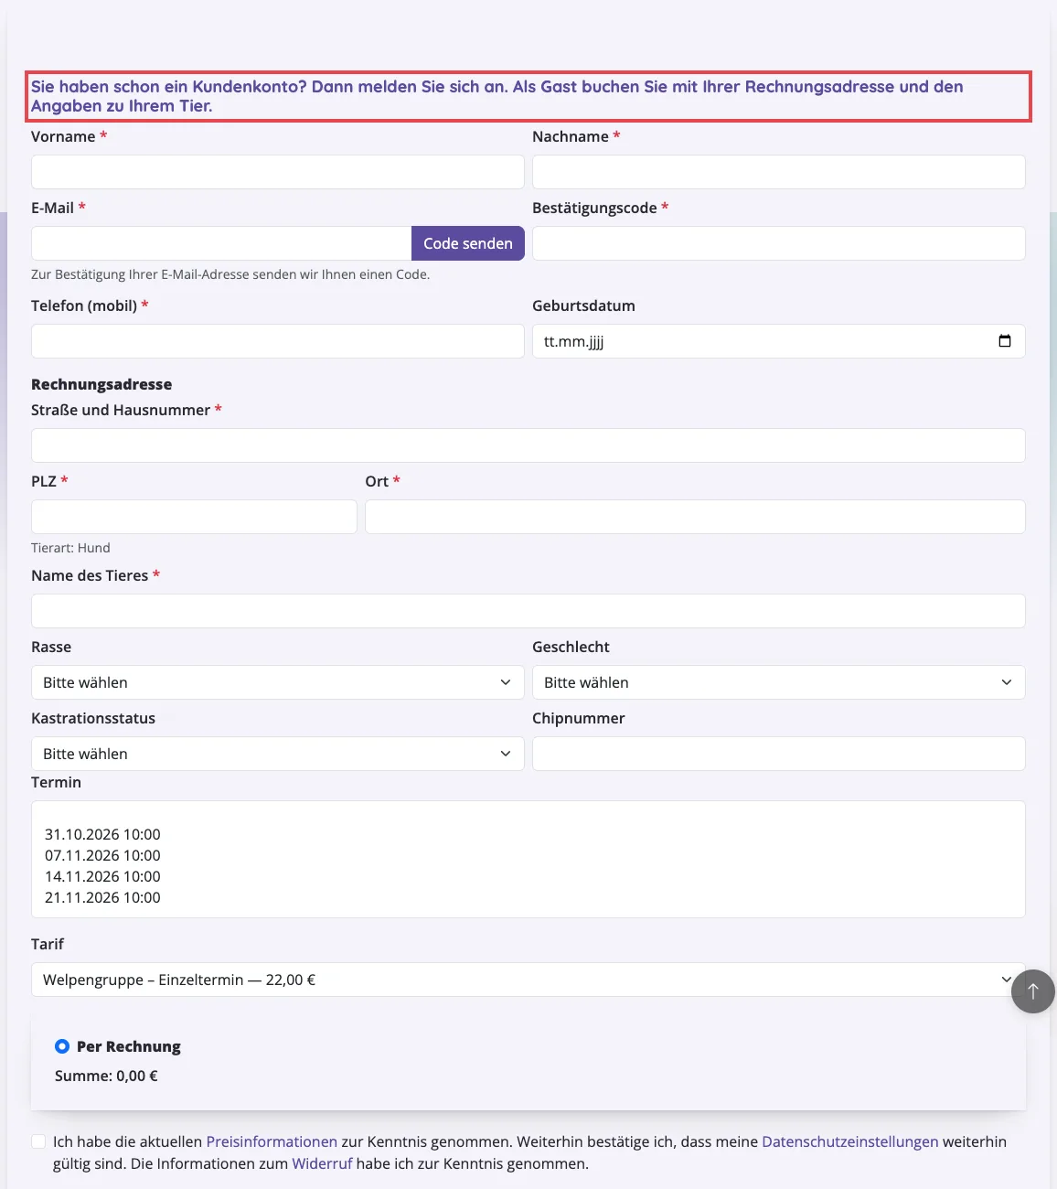Open the Geburtsdatum calendar picker icon
Screen dimensions: 1057x1189
pos(1005,341)
